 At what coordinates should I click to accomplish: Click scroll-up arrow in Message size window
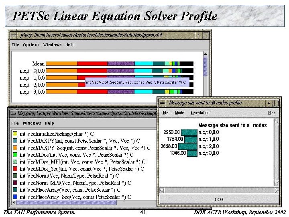[276, 122]
